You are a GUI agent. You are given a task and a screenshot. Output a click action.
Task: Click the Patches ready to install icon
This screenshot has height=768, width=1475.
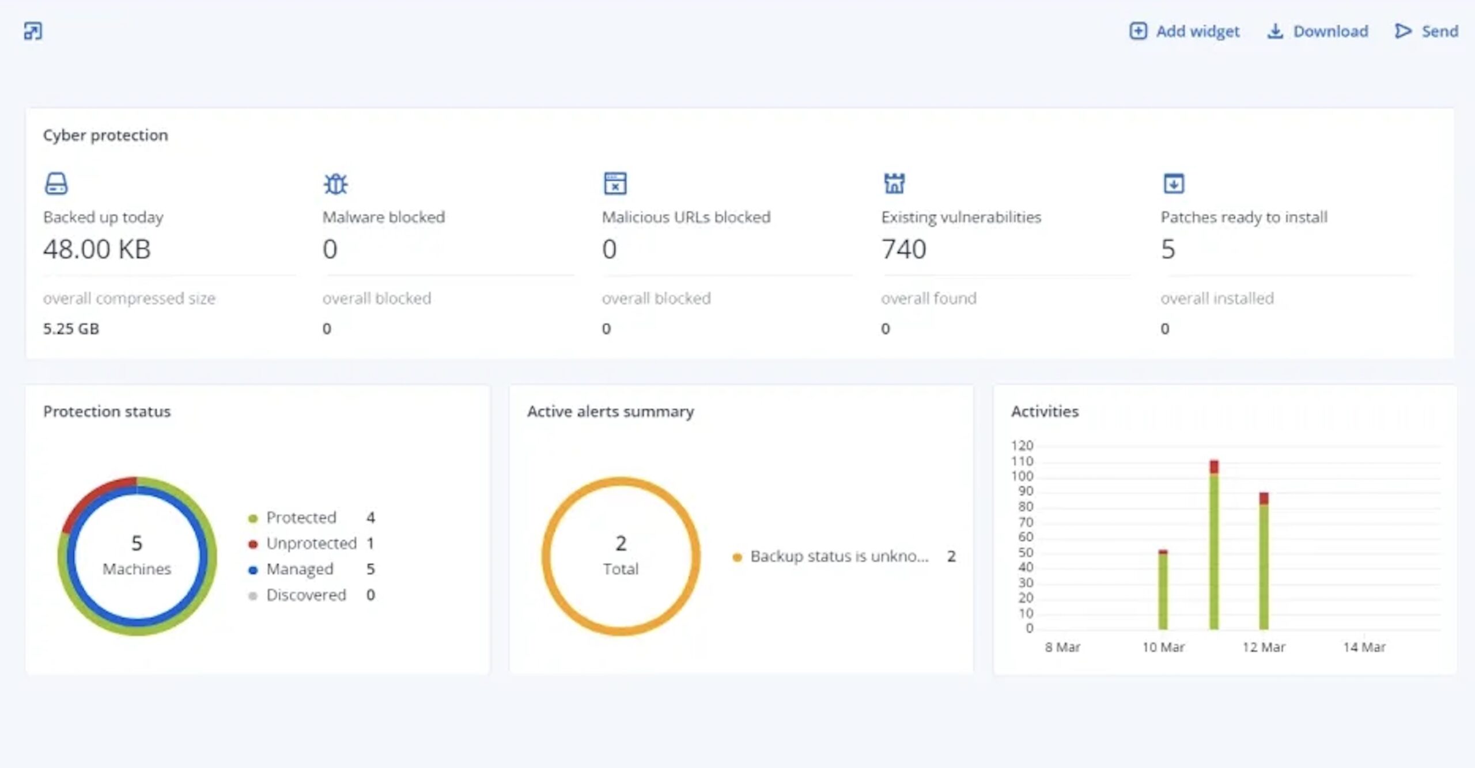(1174, 184)
